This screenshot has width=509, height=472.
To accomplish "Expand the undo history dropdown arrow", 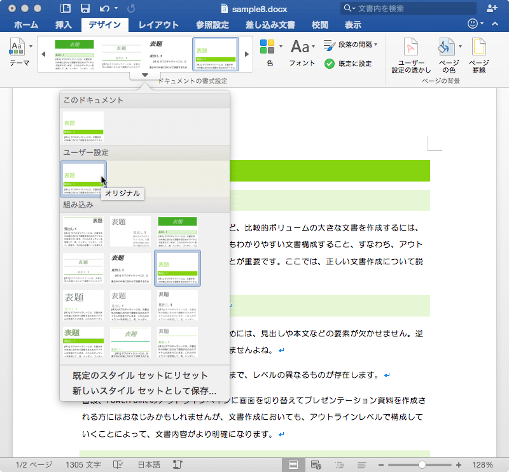I will point(116,8).
